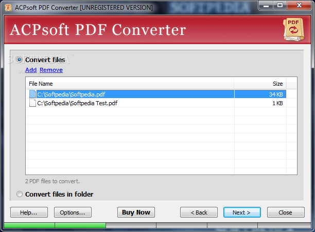
Task: Select row C:\Softpedia\Softpedia Test.pdf
Action: [x=157, y=103]
